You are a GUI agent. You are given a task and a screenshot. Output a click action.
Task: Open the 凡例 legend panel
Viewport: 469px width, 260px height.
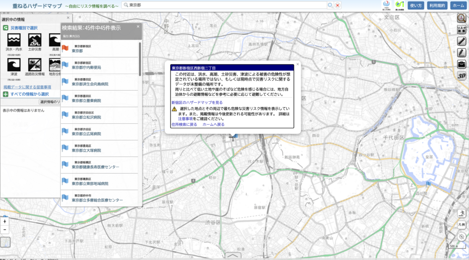(x=461, y=224)
